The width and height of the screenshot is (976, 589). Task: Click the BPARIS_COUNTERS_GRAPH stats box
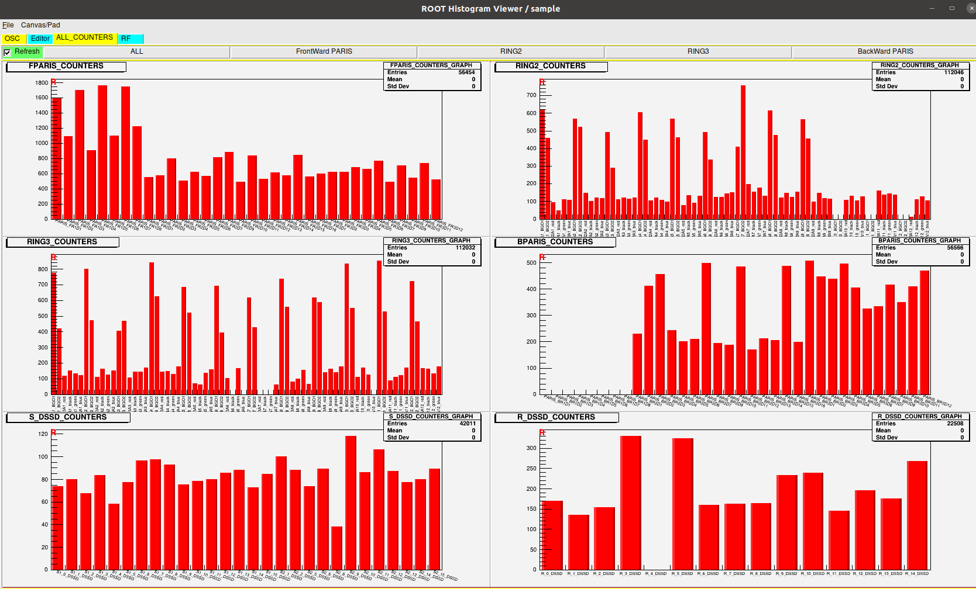pyautogui.click(x=920, y=251)
